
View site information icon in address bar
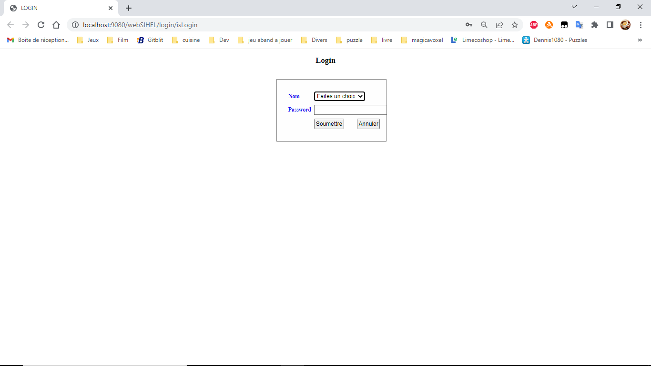(75, 25)
